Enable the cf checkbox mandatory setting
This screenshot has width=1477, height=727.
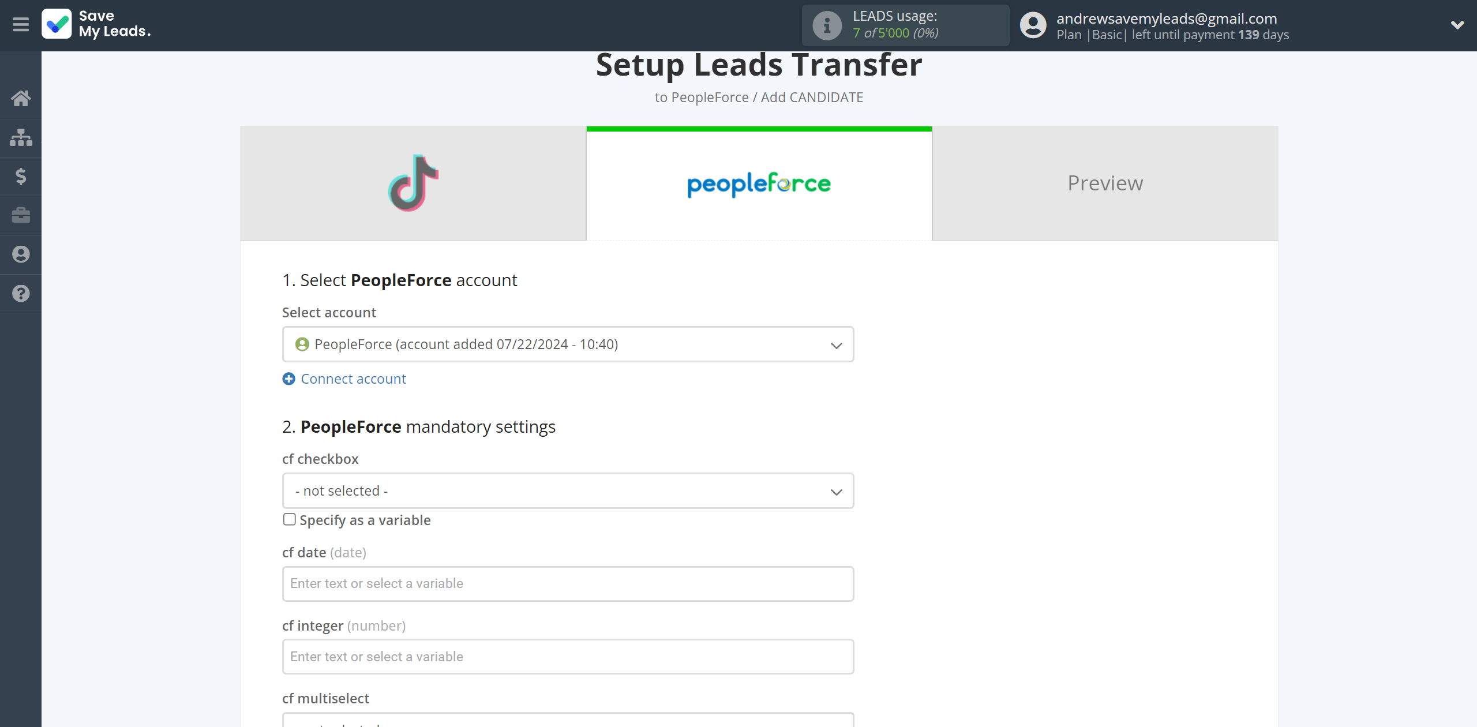point(566,490)
